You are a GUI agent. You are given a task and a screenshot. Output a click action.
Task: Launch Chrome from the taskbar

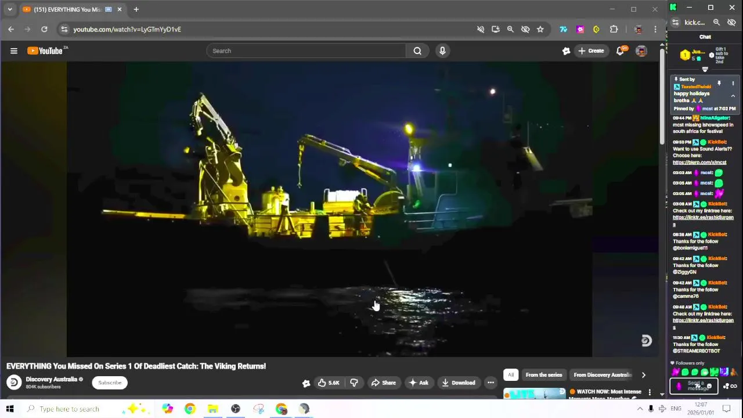coord(190,409)
